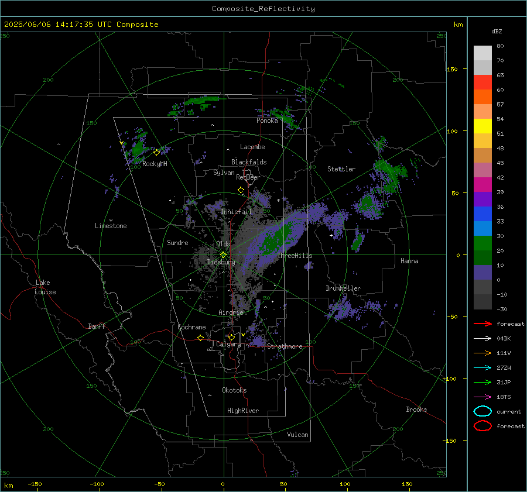Click the dBZ legend heading

(497, 32)
